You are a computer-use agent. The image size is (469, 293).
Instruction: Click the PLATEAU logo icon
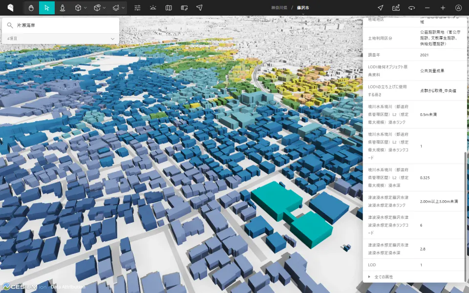tap(10, 8)
